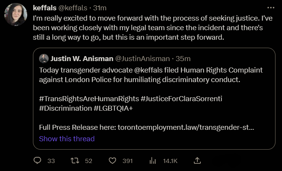The image size is (282, 171).
Task: Open the 31m timestamp link
Action: point(100,8)
